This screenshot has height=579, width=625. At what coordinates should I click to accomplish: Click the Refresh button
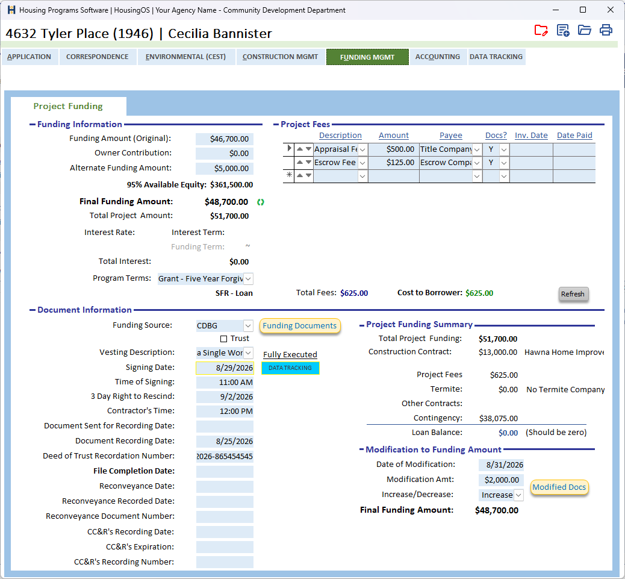tap(573, 294)
